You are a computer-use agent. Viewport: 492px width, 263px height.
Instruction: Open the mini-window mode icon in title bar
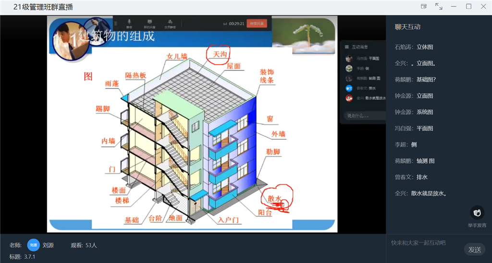[x=424, y=6]
